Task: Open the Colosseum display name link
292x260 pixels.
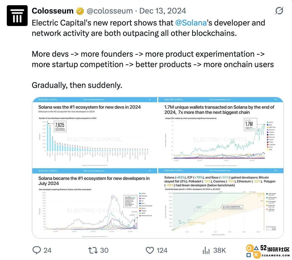Action: click(x=53, y=11)
